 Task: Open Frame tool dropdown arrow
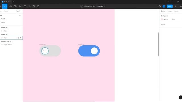12,6
